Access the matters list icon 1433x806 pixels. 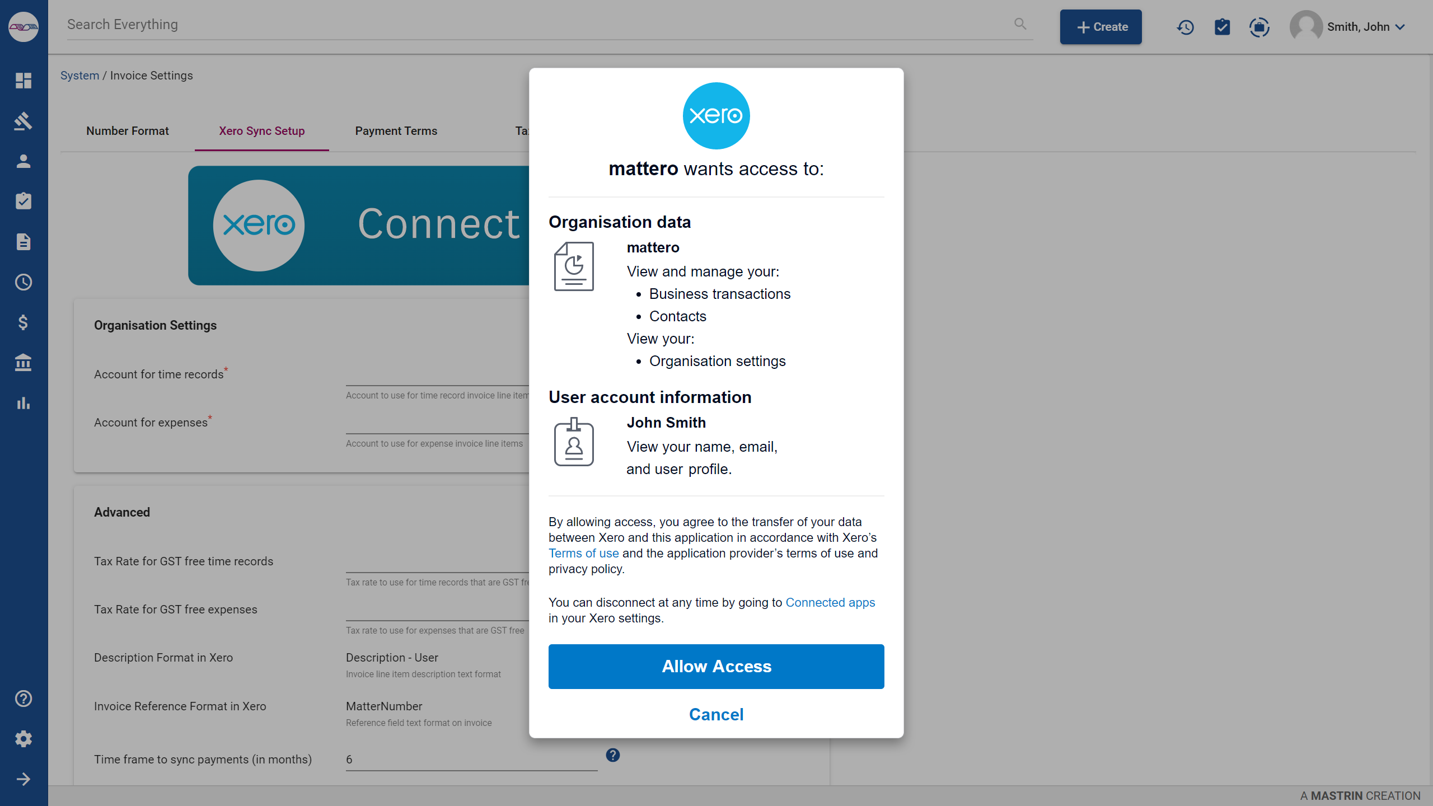point(24,120)
